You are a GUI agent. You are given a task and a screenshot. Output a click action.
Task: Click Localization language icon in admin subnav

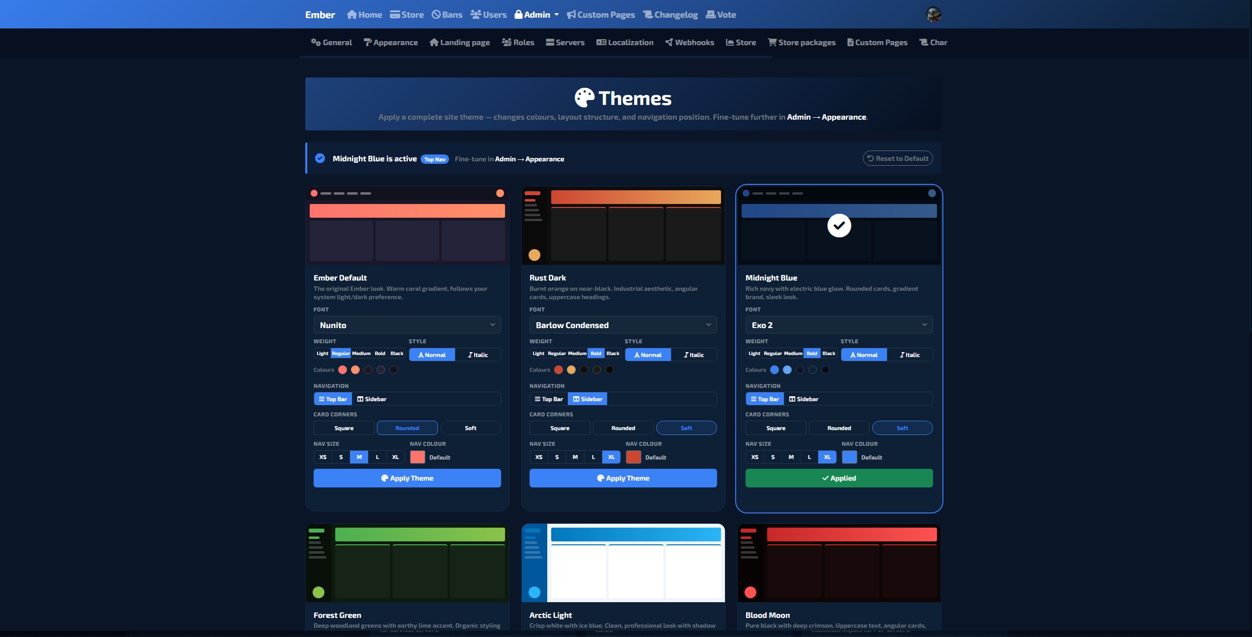(601, 43)
